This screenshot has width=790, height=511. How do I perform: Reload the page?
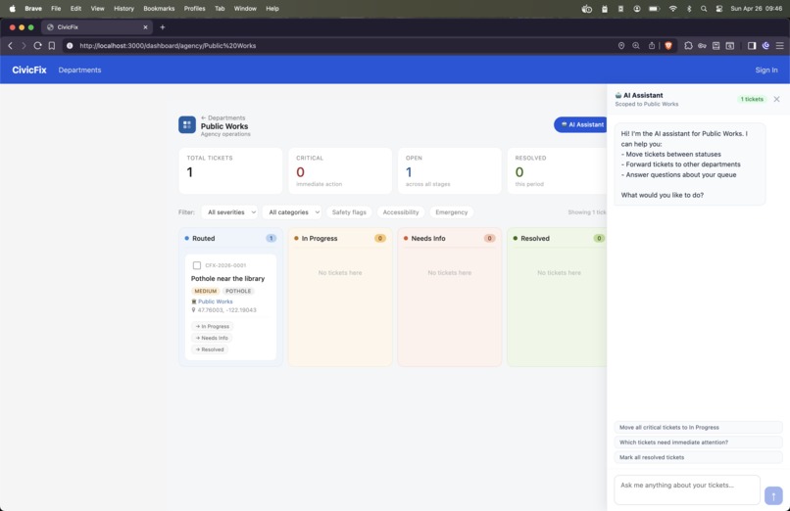click(x=37, y=46)
